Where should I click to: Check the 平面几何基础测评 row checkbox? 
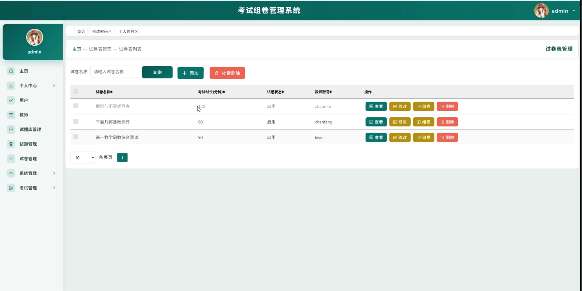pyautogui.click(x=76, y=121)
